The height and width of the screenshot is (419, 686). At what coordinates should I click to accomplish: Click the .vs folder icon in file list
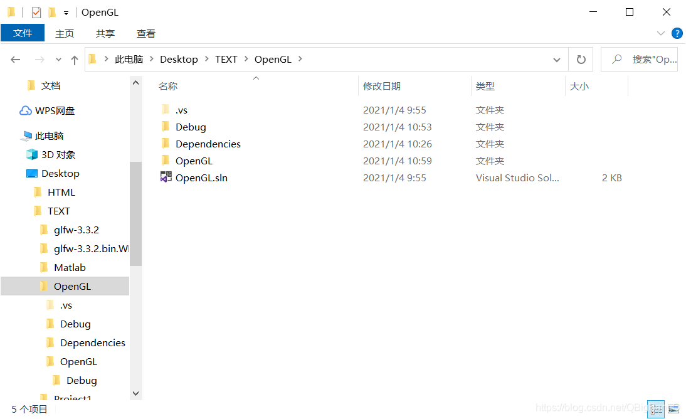coord(166,110)
